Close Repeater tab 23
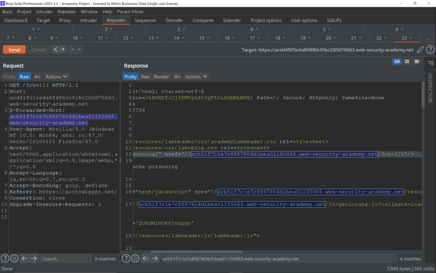Viewport: 436px width, 273px height. pos(411,38)
